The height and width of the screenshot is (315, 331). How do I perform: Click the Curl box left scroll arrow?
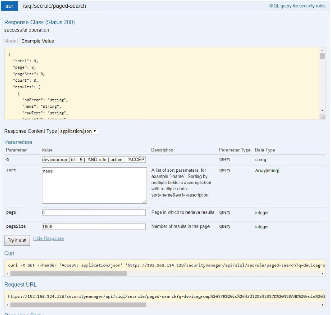tap(7, 274)
